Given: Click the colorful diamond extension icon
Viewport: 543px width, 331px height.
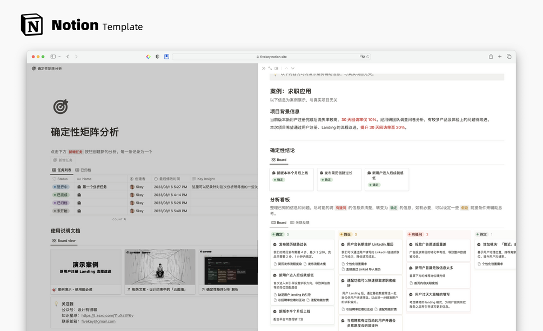Looking at the screenshot, I should [148, 57].
